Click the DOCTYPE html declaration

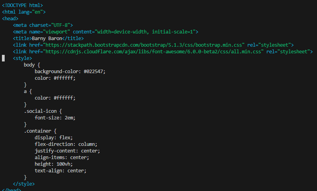click(x=23, y=5)
